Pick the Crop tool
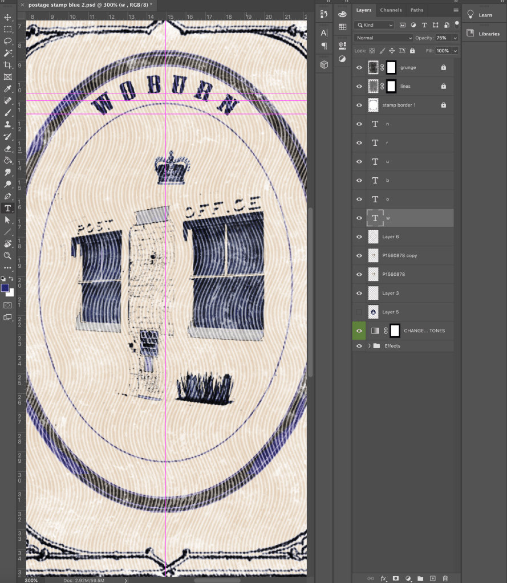 pyautogui.click(x=8, y=65)
